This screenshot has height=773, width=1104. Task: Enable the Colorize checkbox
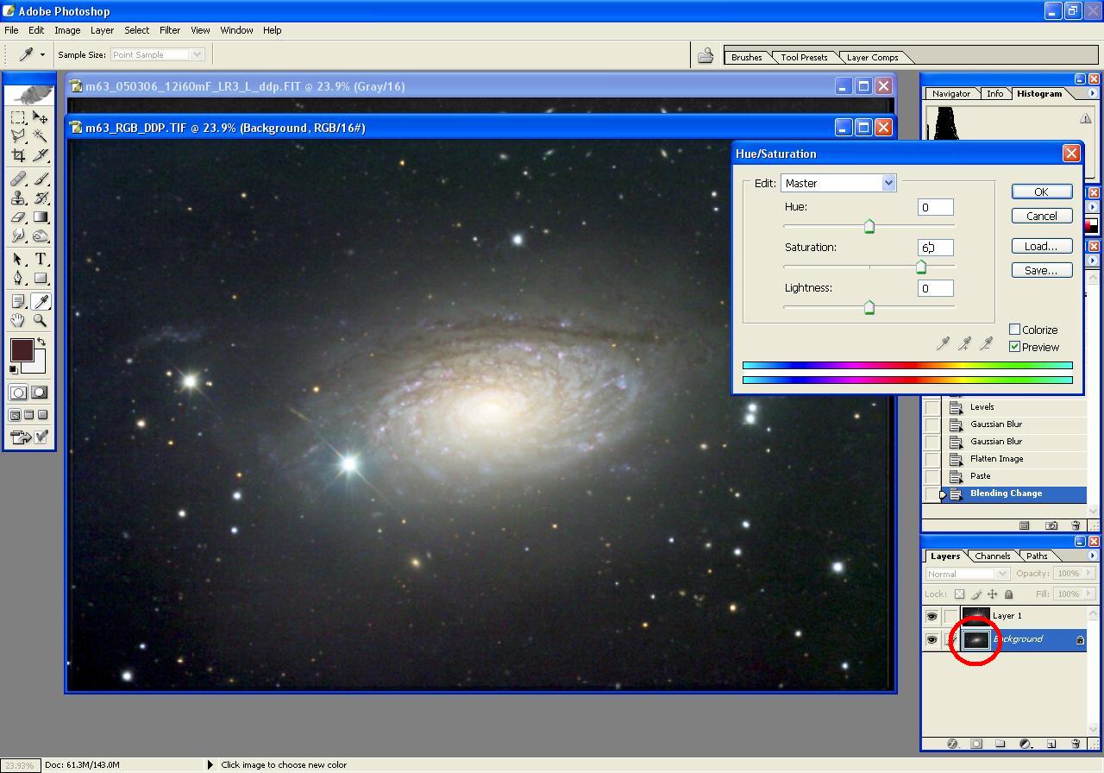tap(1015, 330)
